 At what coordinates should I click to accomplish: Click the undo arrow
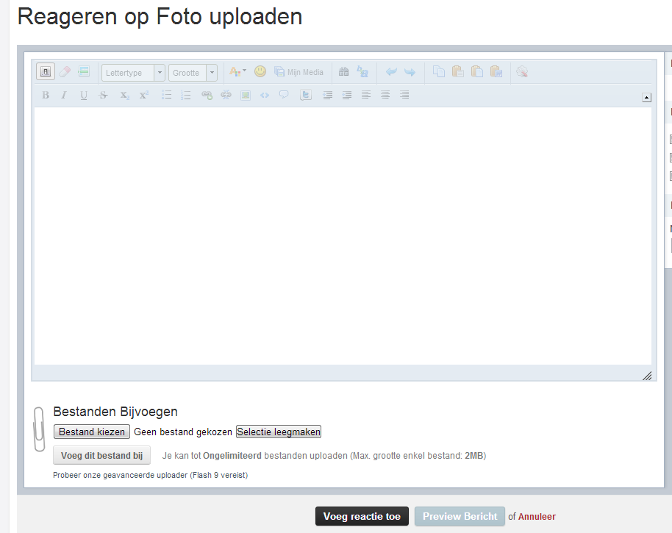391,71
